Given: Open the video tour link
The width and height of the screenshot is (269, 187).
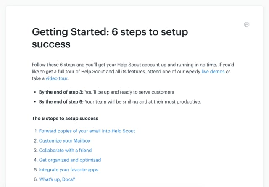Looking at the screenshot, I should click(56, 78).
